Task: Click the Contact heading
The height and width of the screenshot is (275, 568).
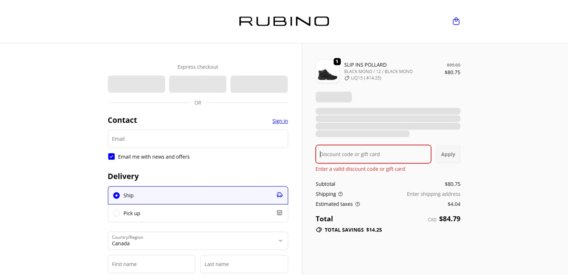Action: pyautogui.click(x=122, y=120)
